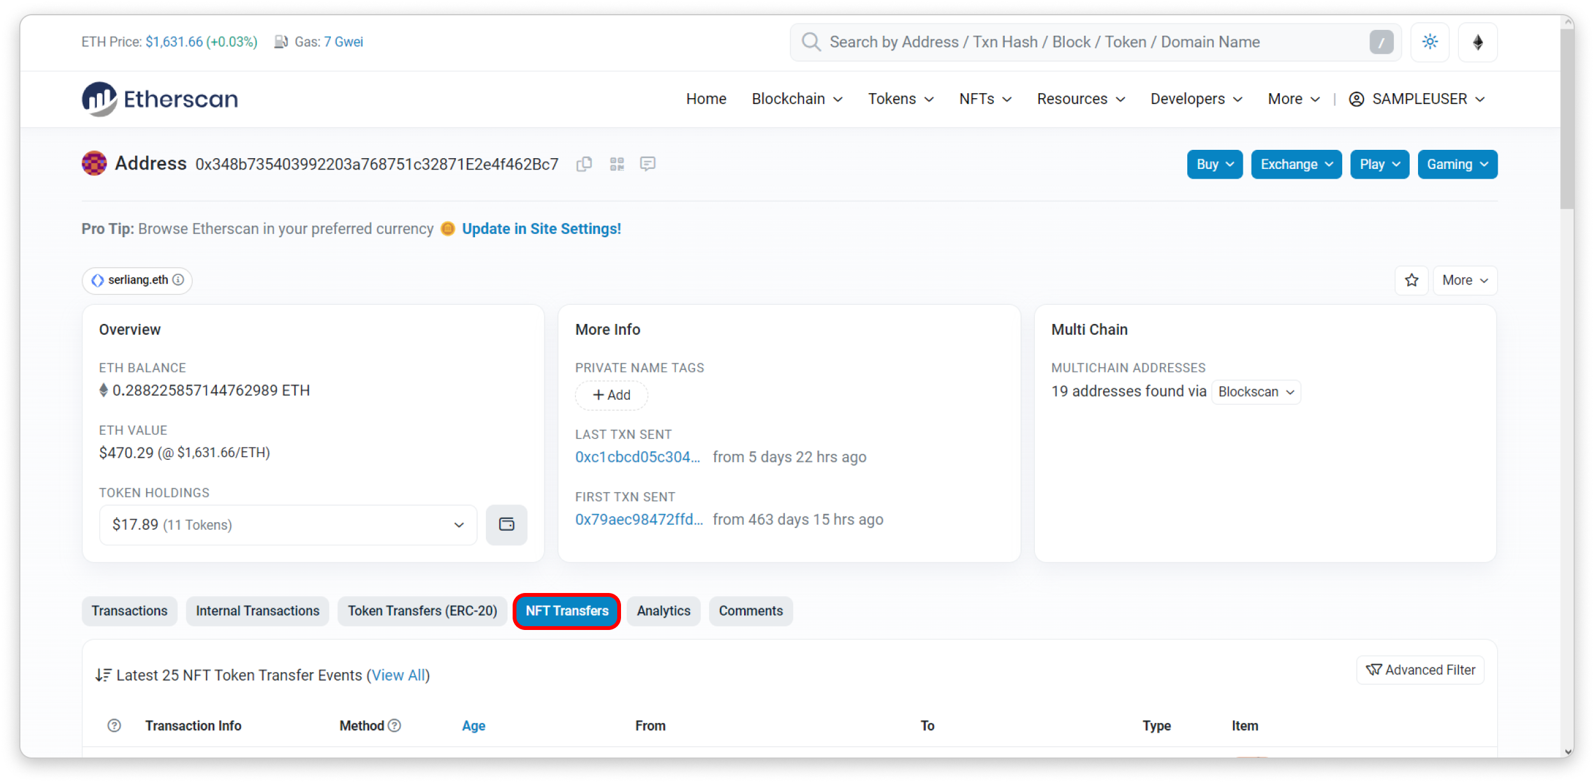Copy the address to clipboard
The height and width of the screenshot is (783, 1594).
click(584, 164)
